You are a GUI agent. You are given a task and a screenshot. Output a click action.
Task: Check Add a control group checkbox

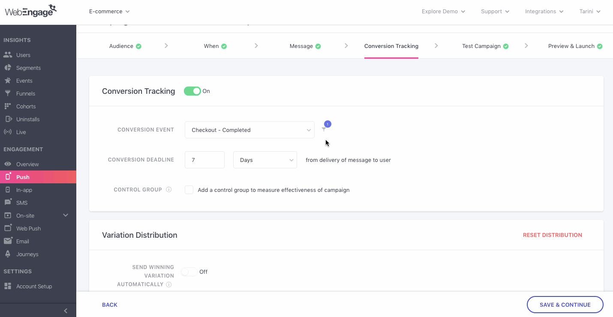click(x=189, y=190)
